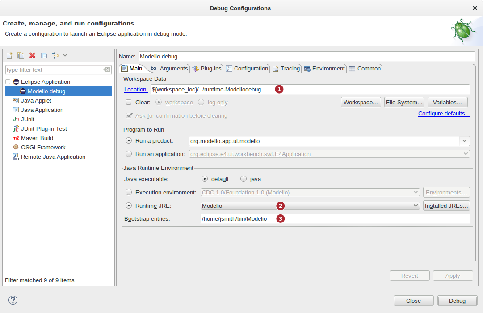Expand the Runtime JRE dropdown
483x313 pixels.
[416, 206]
